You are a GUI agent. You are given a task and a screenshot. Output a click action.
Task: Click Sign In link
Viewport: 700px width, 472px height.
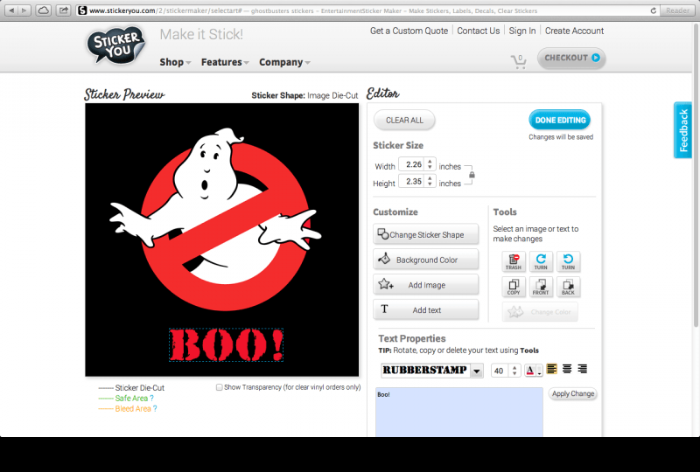click(522, 31)
